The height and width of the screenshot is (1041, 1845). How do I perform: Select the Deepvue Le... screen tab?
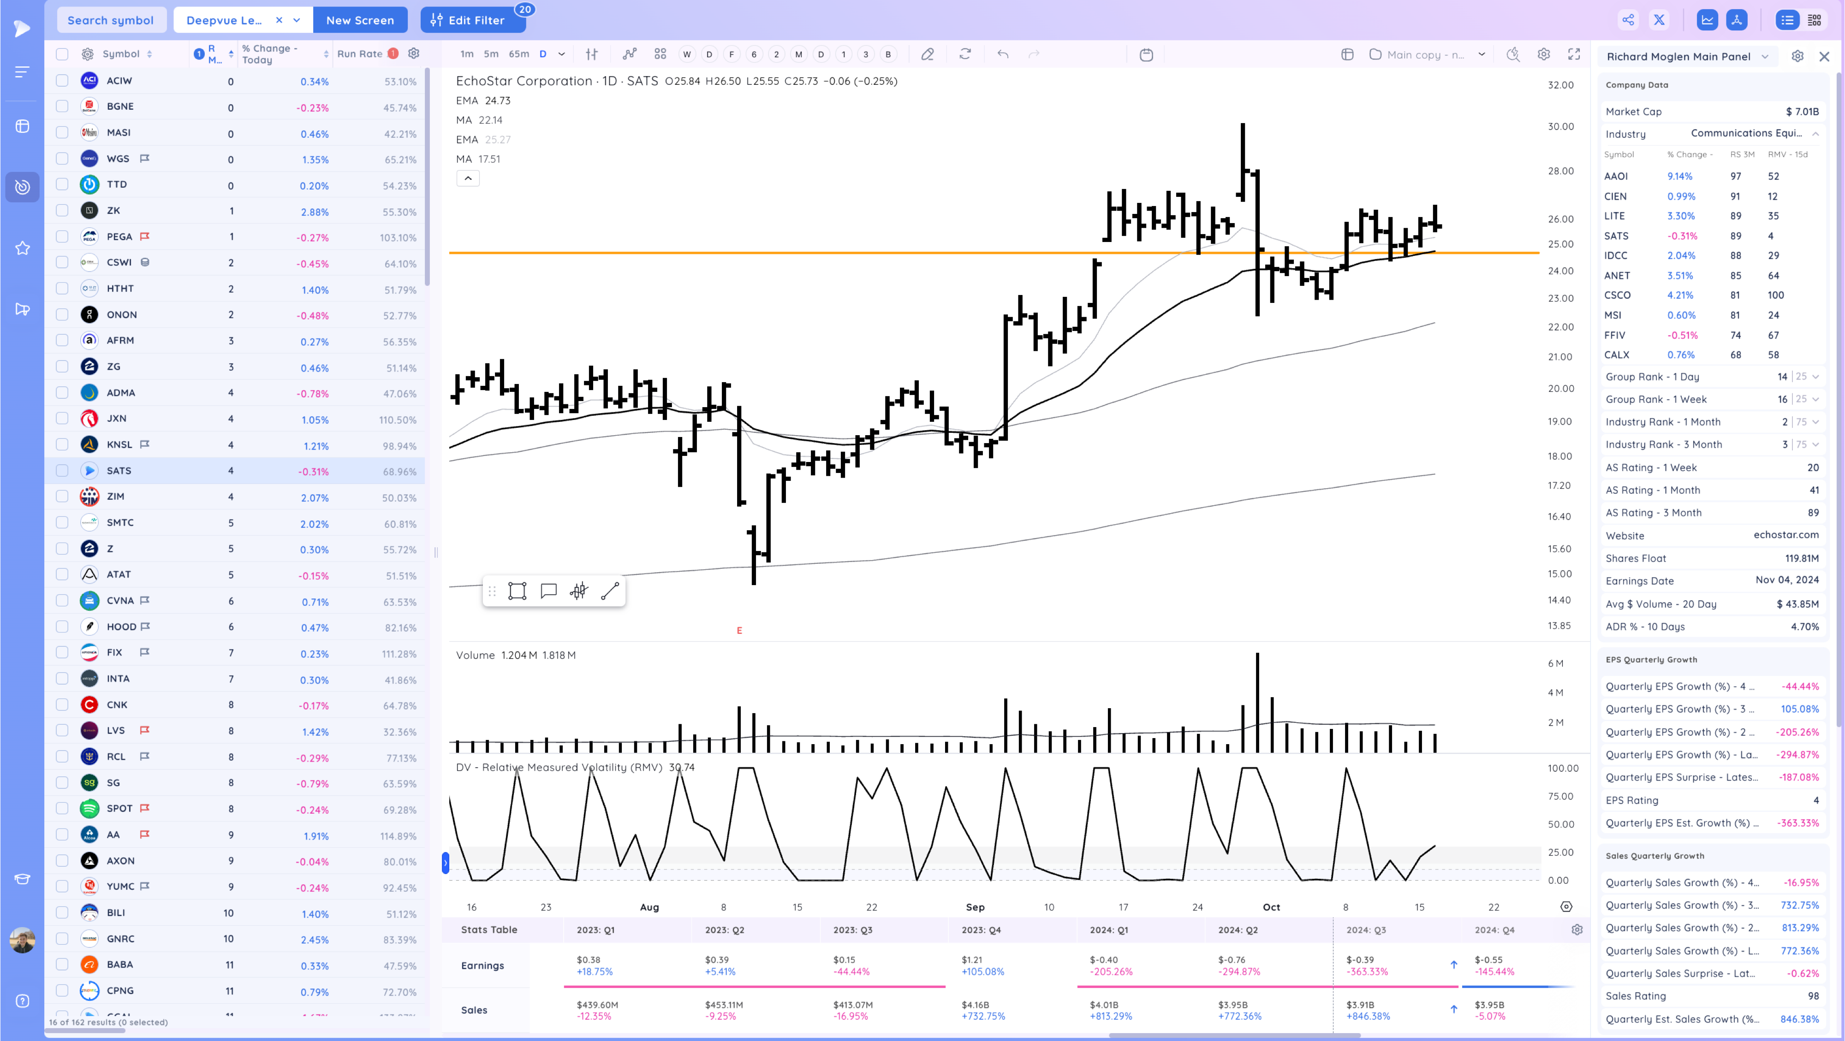224,20
